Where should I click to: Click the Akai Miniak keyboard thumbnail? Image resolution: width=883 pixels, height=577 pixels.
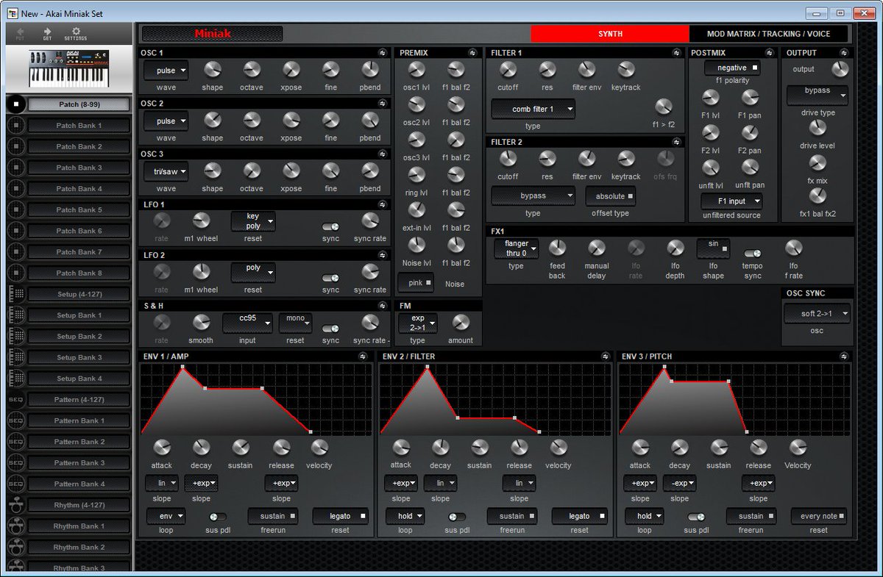point(68,68)
